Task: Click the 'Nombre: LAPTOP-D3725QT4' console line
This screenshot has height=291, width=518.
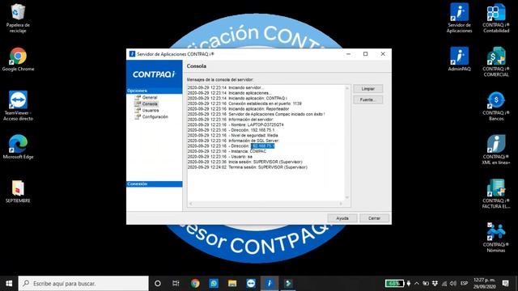Action: [236, 124]
